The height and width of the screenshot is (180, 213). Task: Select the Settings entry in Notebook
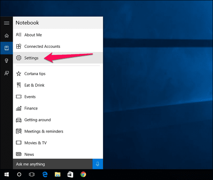point(58,58)
